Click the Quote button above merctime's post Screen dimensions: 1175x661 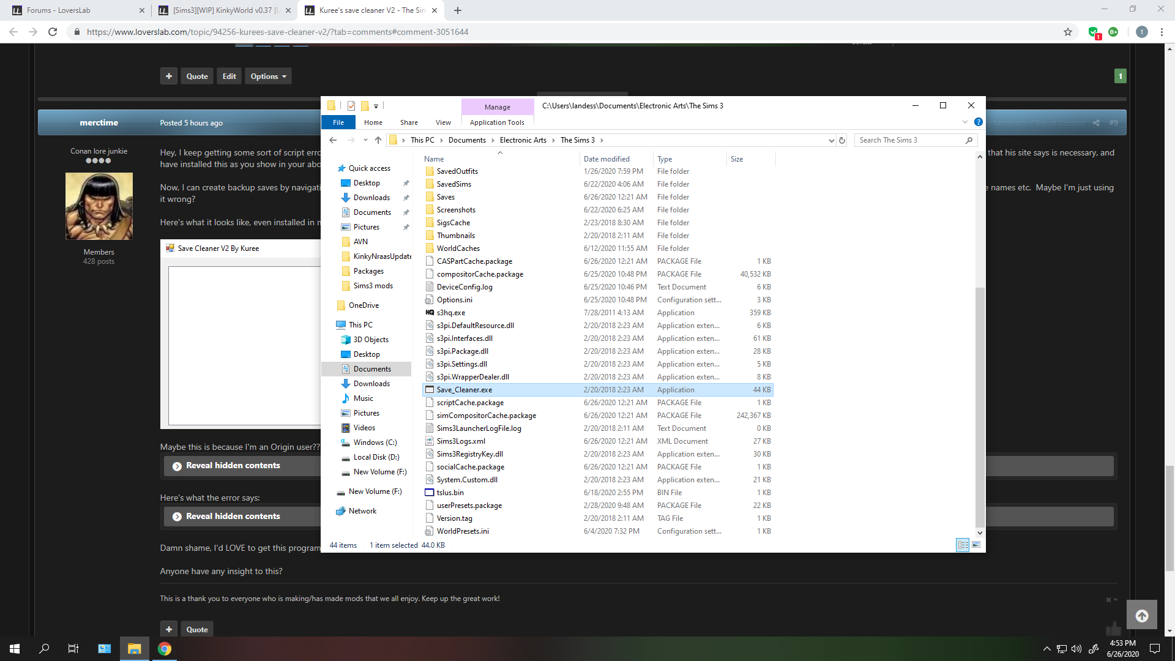(197, 77)
